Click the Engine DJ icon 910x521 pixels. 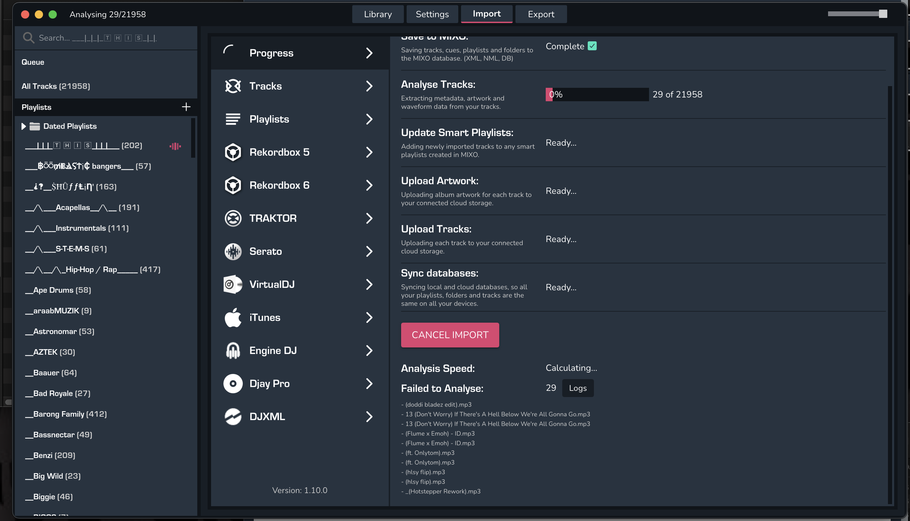(x=233, y=350)
